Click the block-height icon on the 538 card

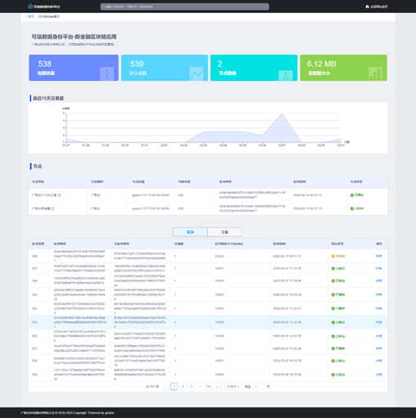(106, 74)
